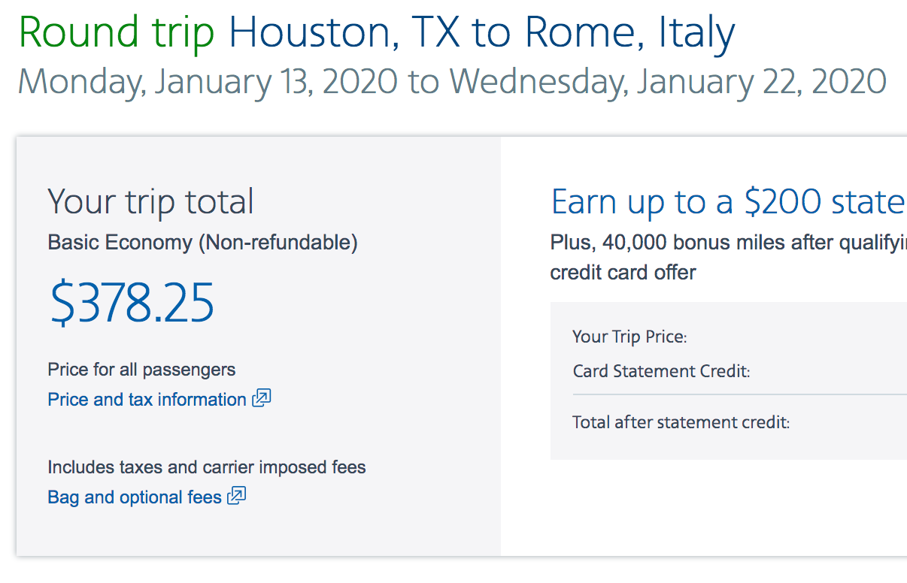
Task: Click the "Your trip total" heading
Action: (x=150, y=202)
